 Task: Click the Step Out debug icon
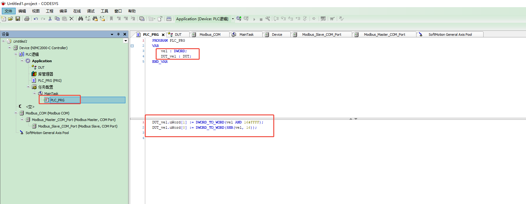tap(291, 19)
